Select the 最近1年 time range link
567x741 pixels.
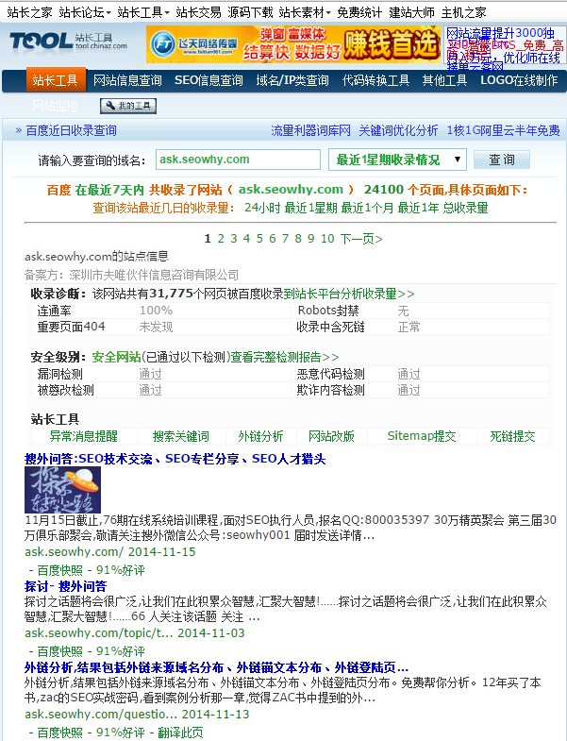[419, 208]
